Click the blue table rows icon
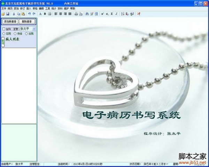209x167 pixels. (96, 14)
